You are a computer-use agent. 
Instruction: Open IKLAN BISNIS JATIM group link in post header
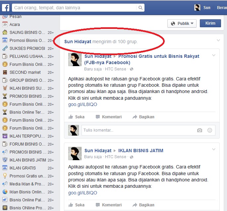pos(141,151)
